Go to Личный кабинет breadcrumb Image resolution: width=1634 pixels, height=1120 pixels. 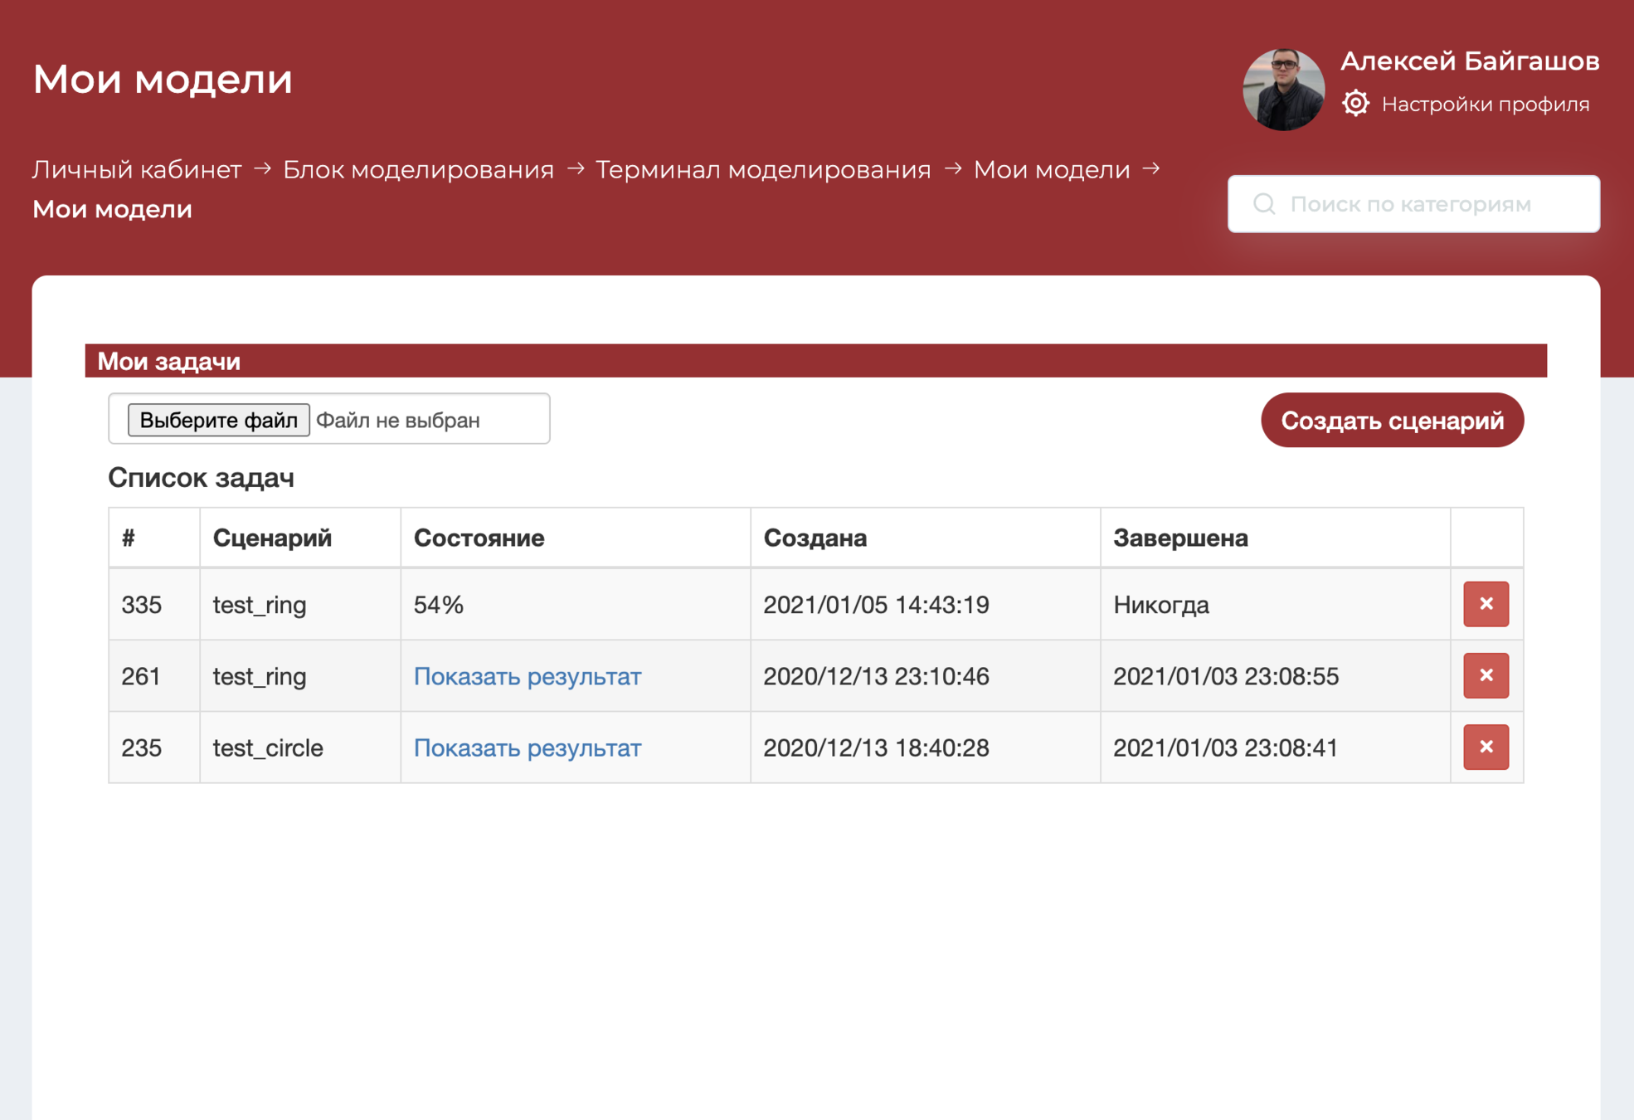137,169
